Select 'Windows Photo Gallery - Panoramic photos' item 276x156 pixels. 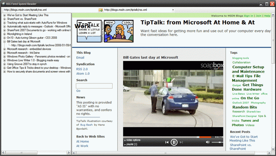(x=39, y=56)
